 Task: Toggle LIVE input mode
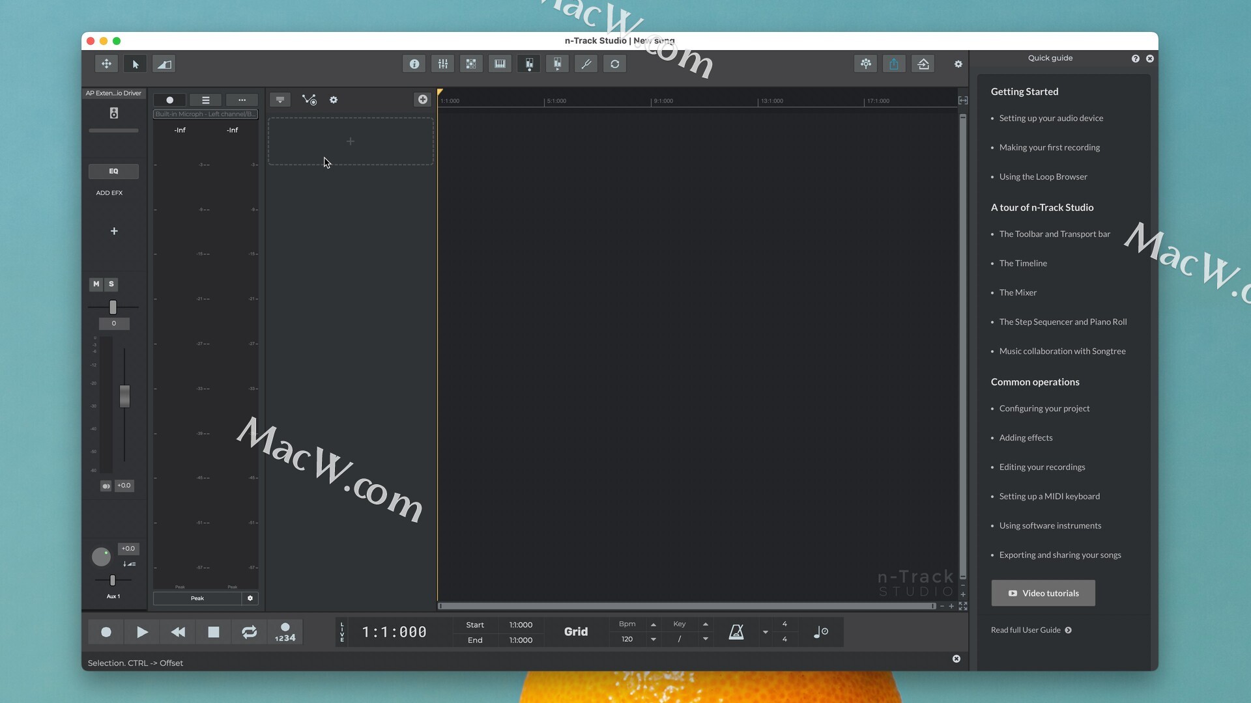342,632
